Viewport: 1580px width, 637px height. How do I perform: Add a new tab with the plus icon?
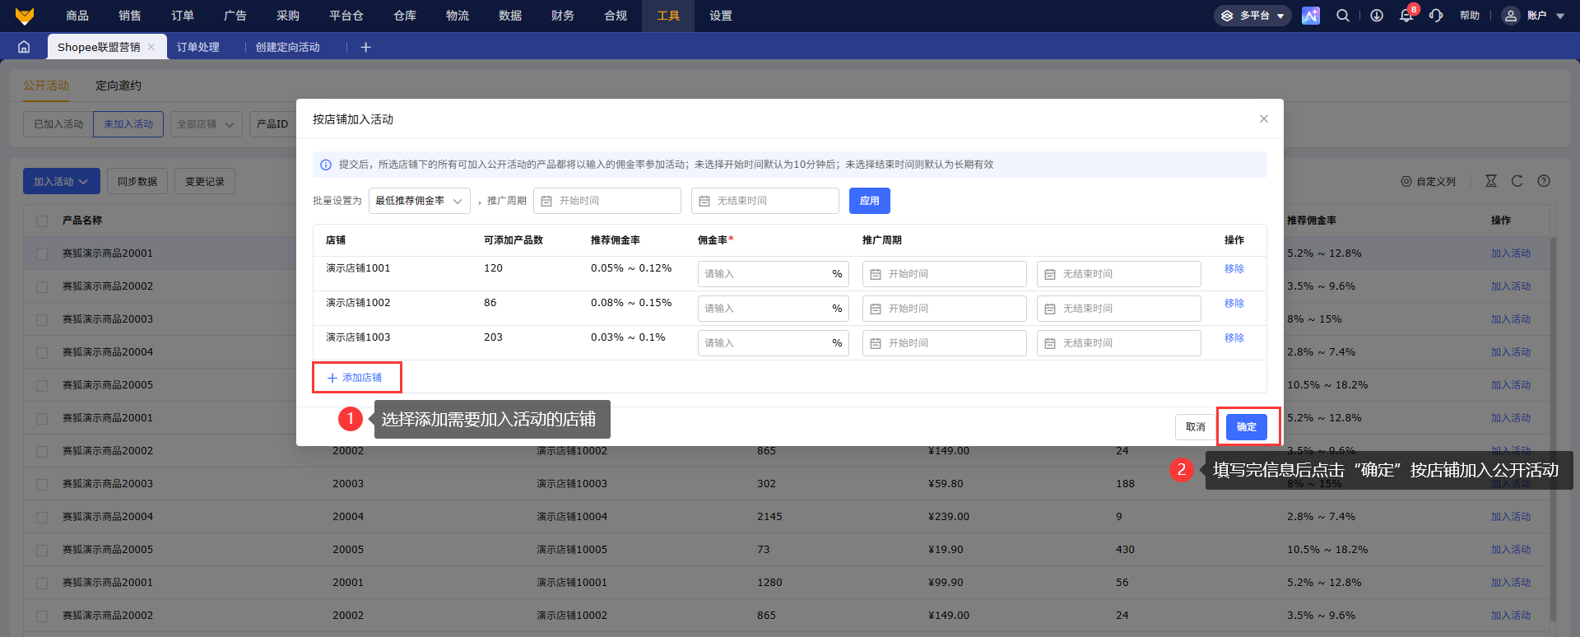tap(365, 47)
